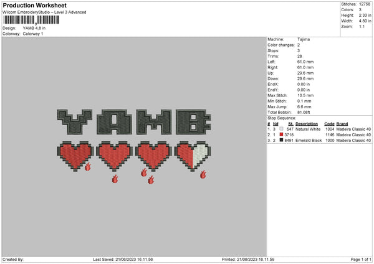
Task: Click the 'Description' column header
Action: tap(307, 124)
